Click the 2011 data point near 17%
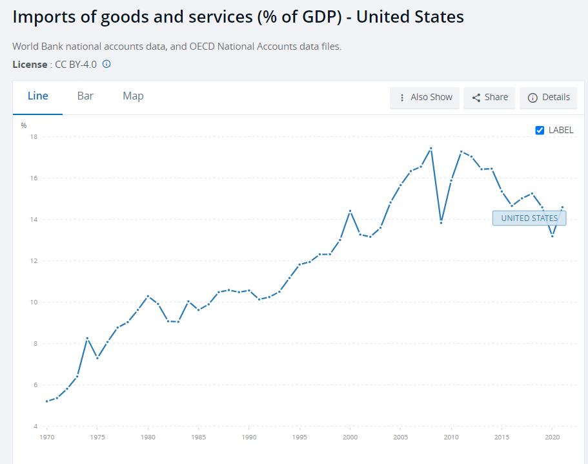Viewport: 588px width, 464px height. click(x=461, y=152)
